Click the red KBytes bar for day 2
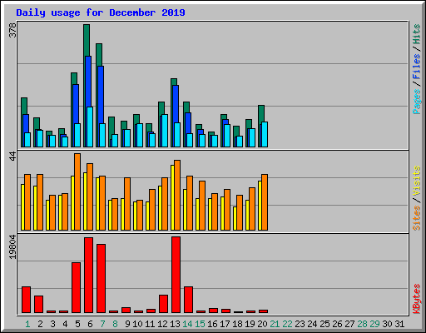Viewport: 426px width, 333px height. 38,304
